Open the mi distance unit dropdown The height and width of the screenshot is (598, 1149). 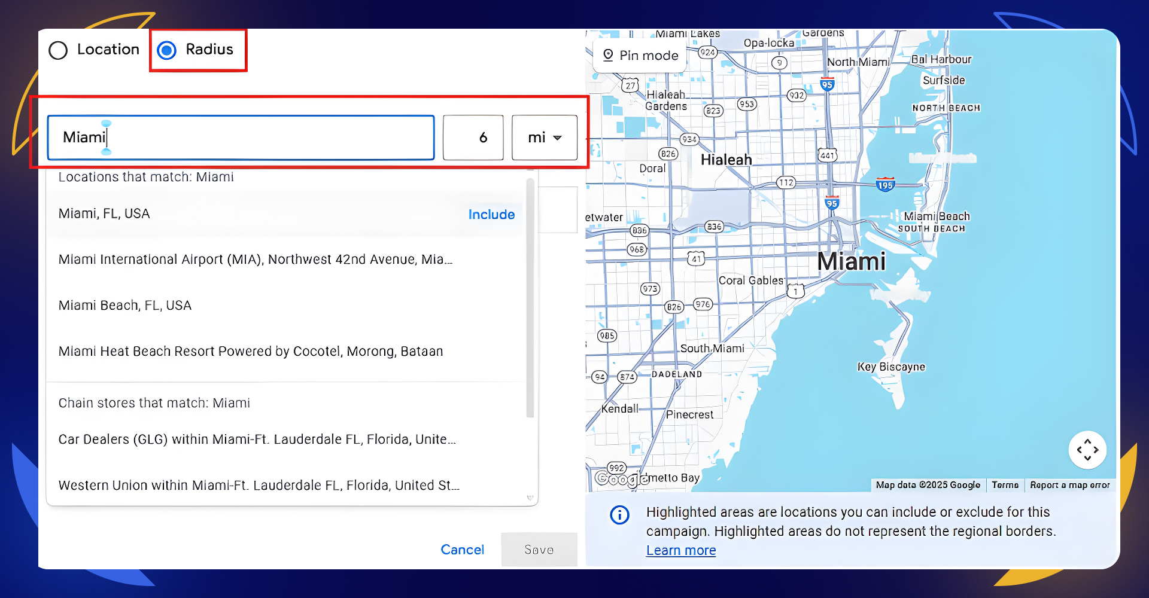click(x=543, y=138)
